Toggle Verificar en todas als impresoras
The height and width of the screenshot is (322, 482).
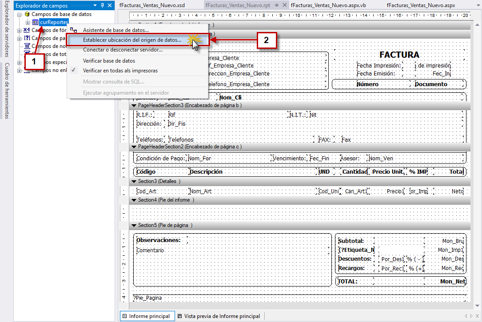tap(120, 71)
